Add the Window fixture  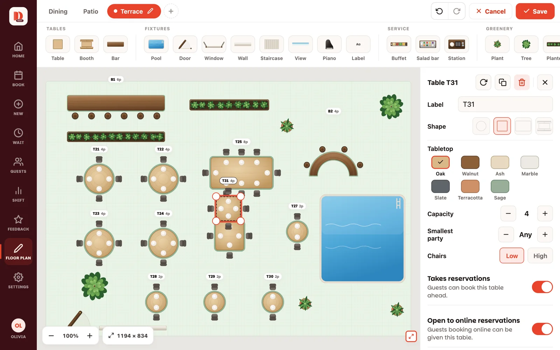(x=214, y=44)
